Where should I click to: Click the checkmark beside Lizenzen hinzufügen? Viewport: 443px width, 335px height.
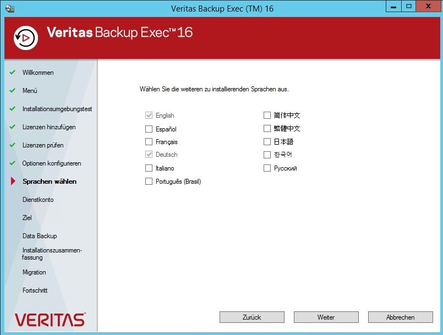pyautogui.click(x=12, y=127)
